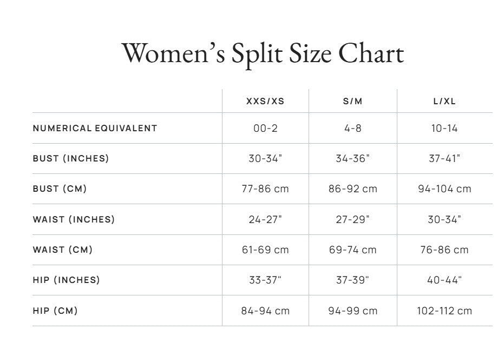Click the 102-112 cm hip cell
504x357 pixels.
(445, 311)
